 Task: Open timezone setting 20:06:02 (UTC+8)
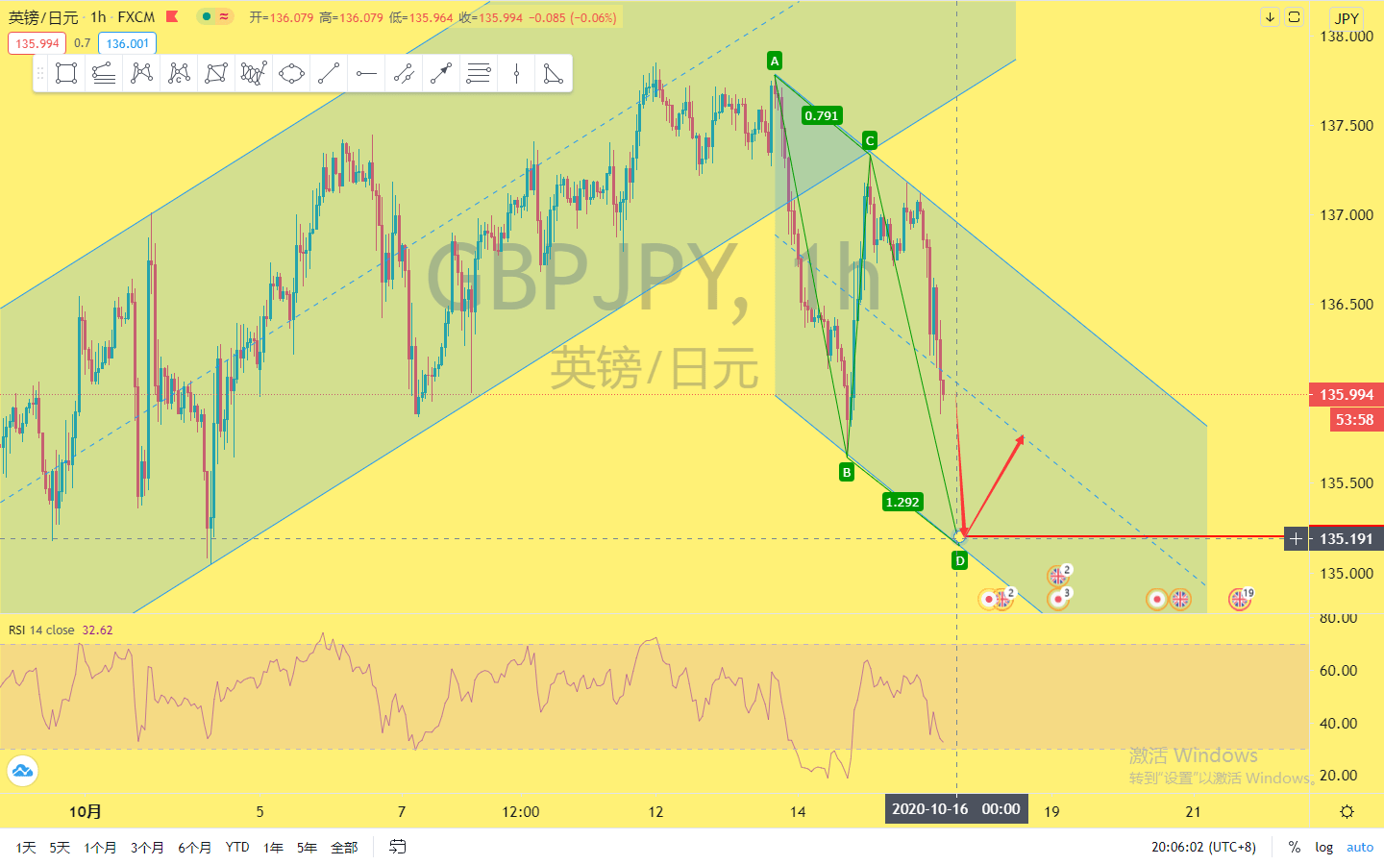1203,847
